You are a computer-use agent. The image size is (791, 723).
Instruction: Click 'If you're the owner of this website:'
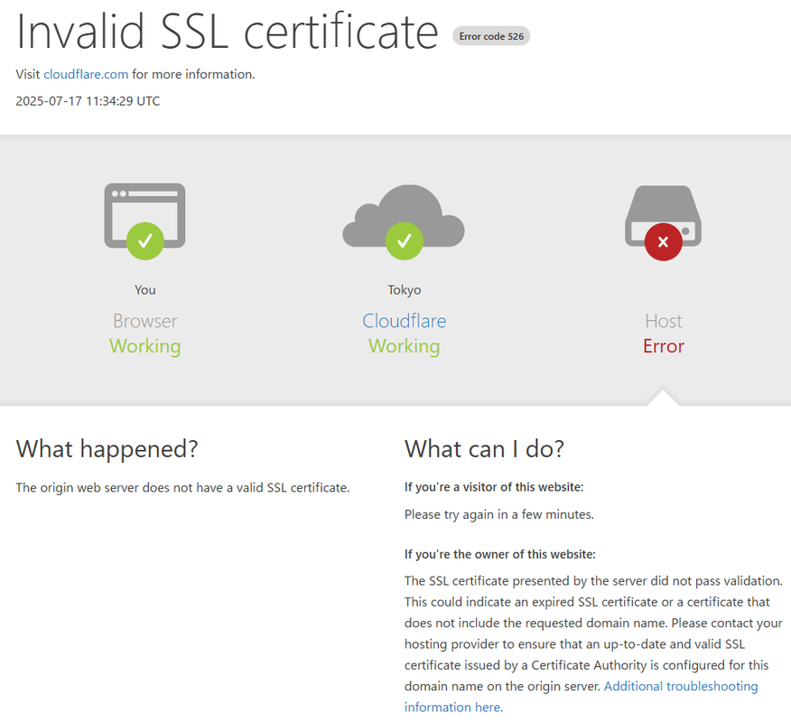(500, 554)
